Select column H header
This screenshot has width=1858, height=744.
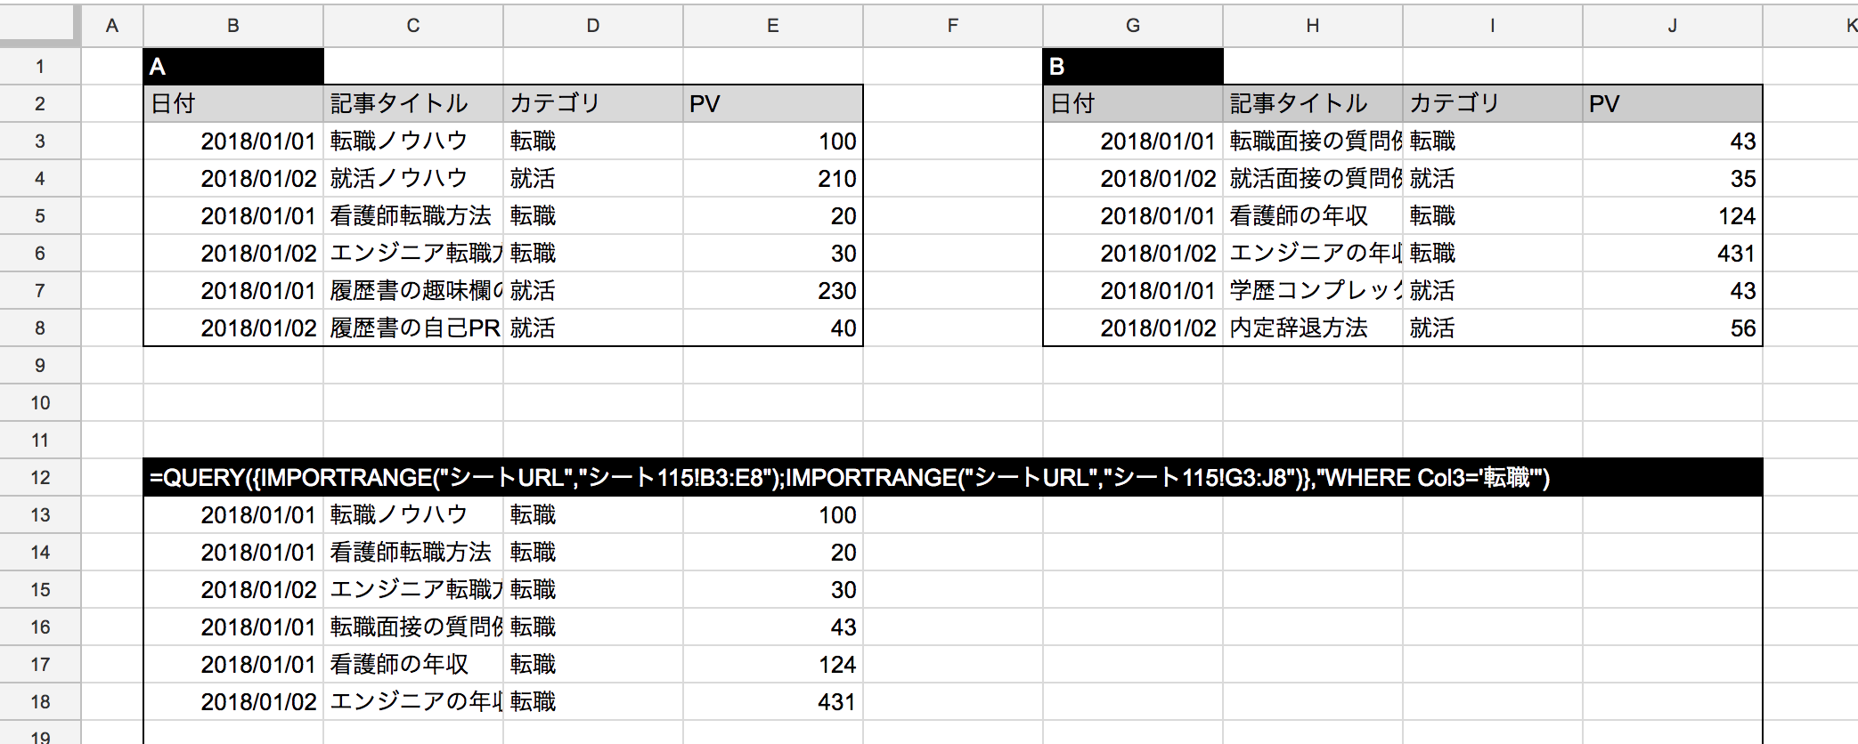(1313, 26)
